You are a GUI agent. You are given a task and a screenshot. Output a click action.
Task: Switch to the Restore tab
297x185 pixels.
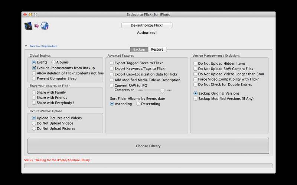(x=157, y=49)
